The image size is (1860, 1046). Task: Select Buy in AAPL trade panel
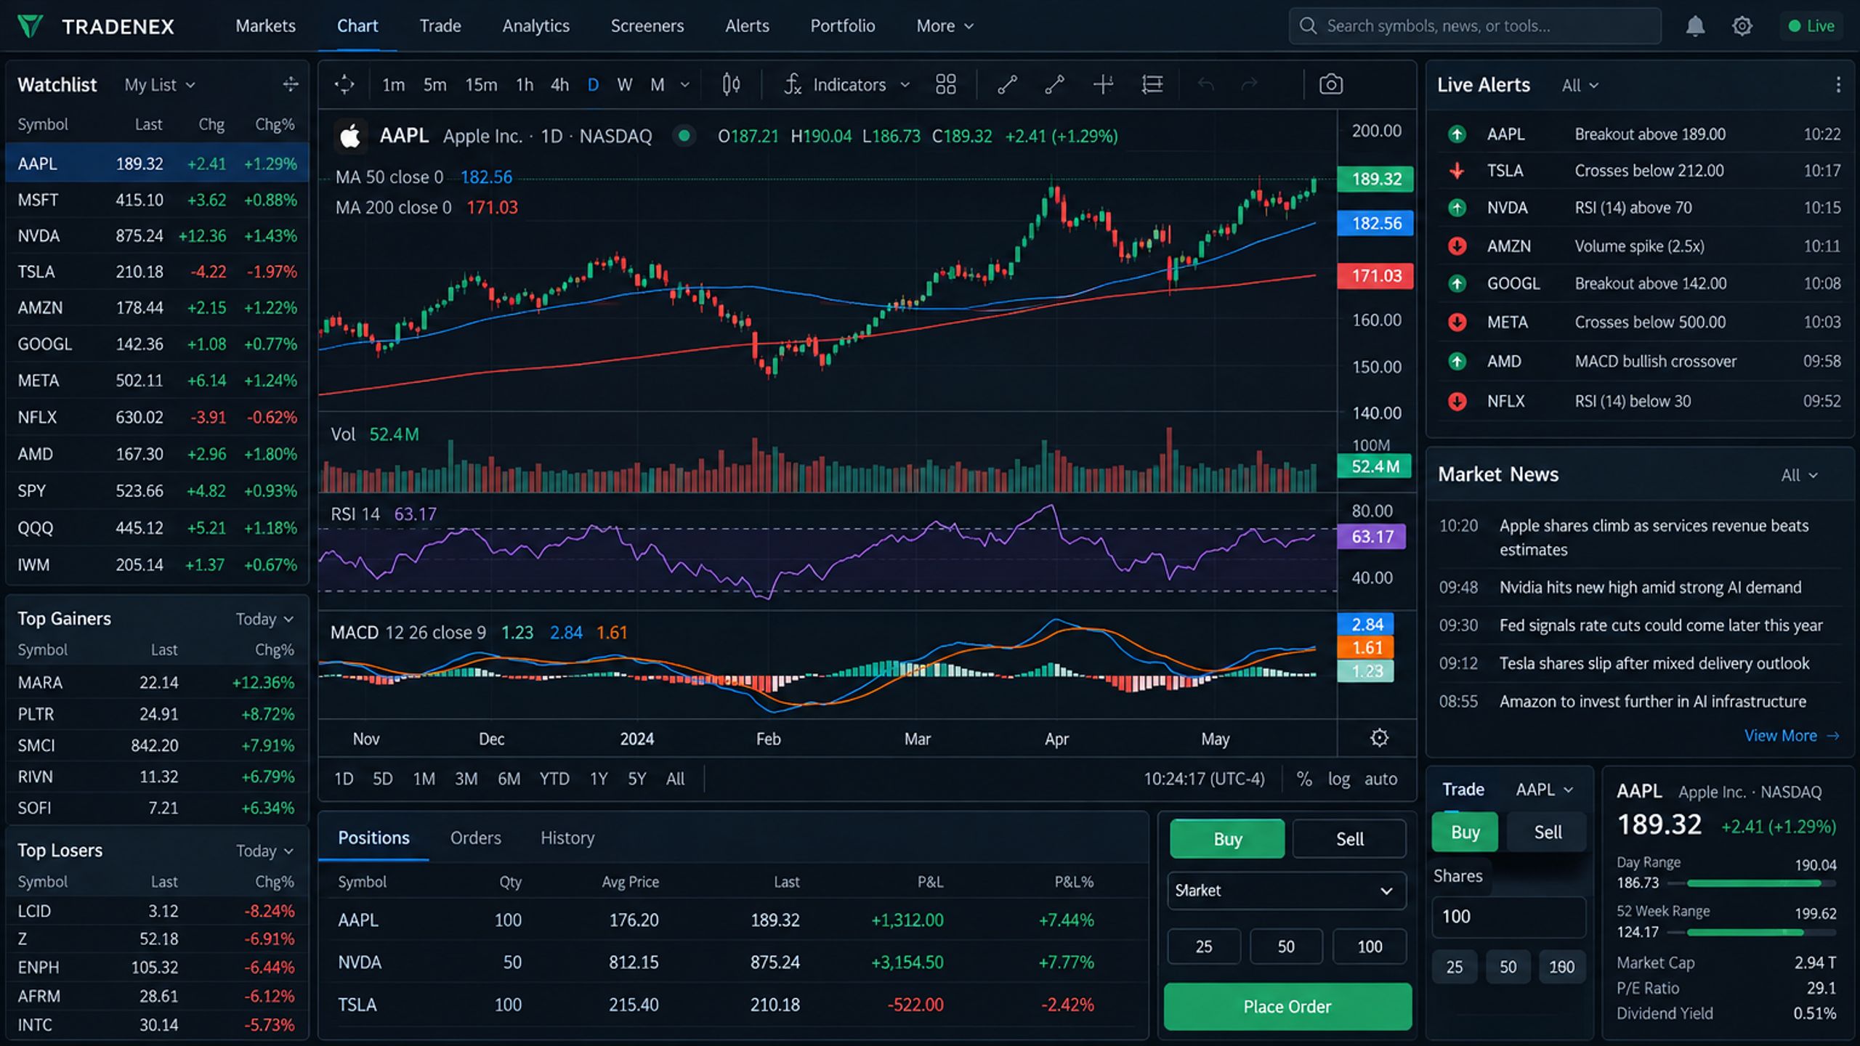coord(1465,832)
